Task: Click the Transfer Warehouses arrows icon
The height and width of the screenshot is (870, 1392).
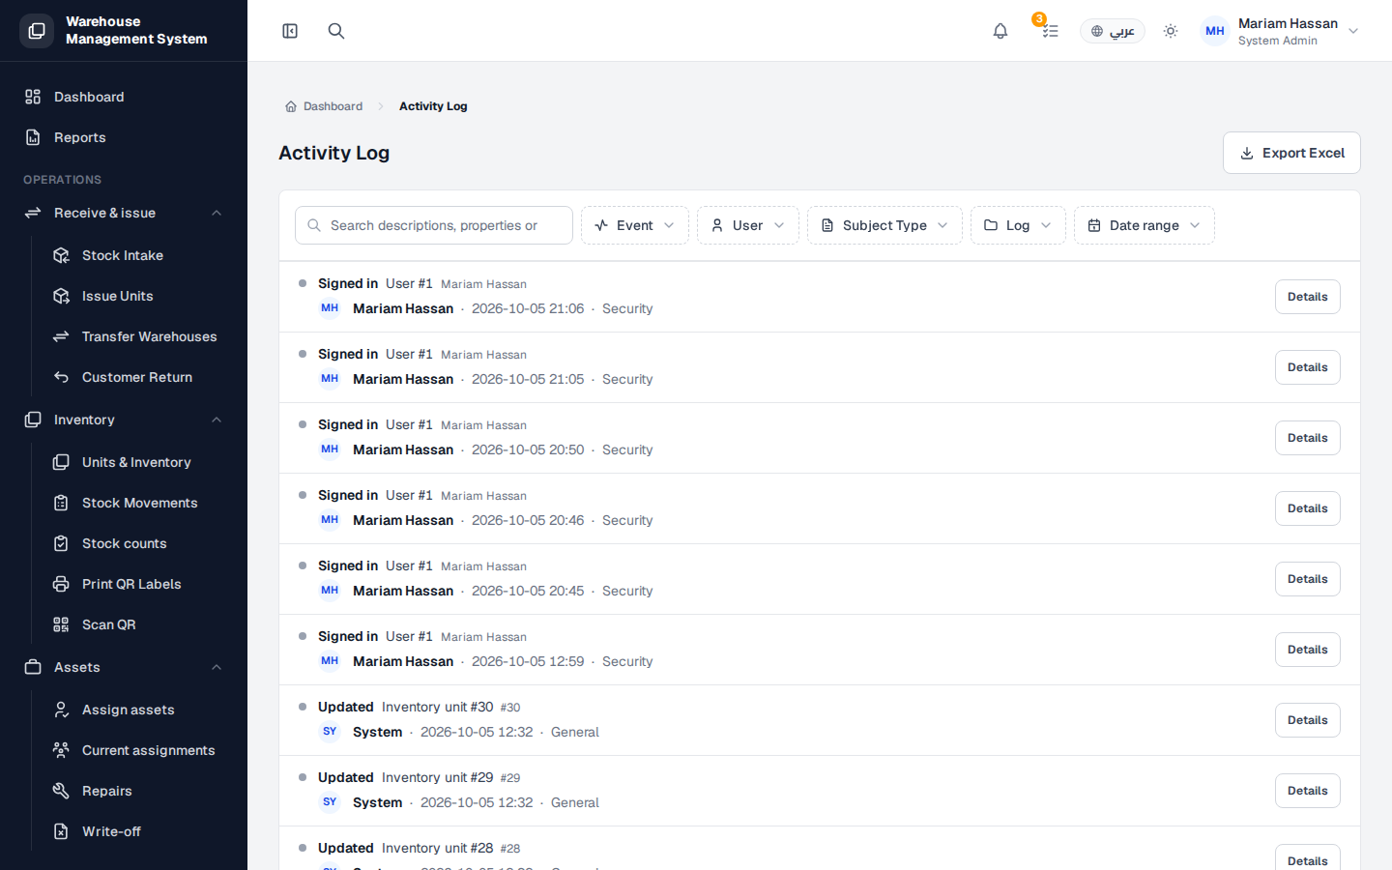Action: point(61,336)
